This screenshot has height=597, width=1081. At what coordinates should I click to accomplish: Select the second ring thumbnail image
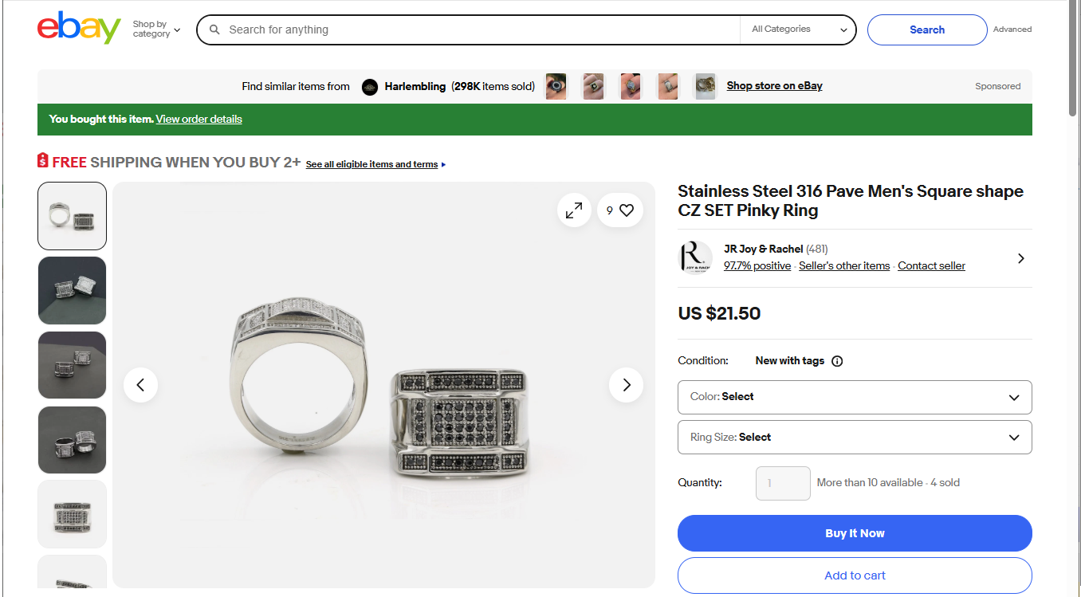pos(72,290)
